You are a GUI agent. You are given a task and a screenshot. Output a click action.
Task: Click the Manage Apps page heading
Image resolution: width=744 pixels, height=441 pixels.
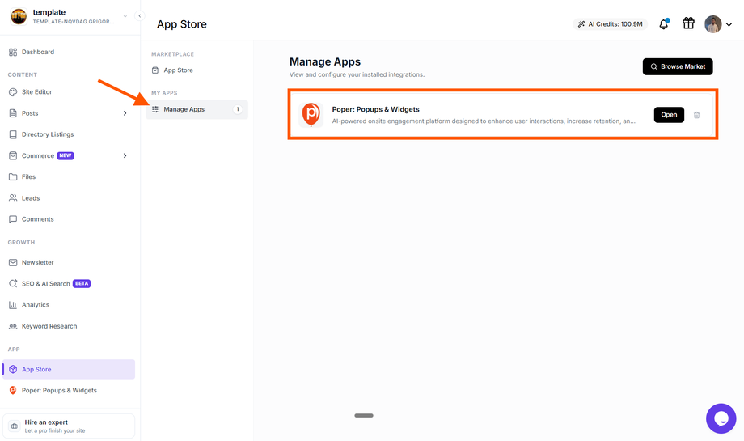(x=325, y=61)
